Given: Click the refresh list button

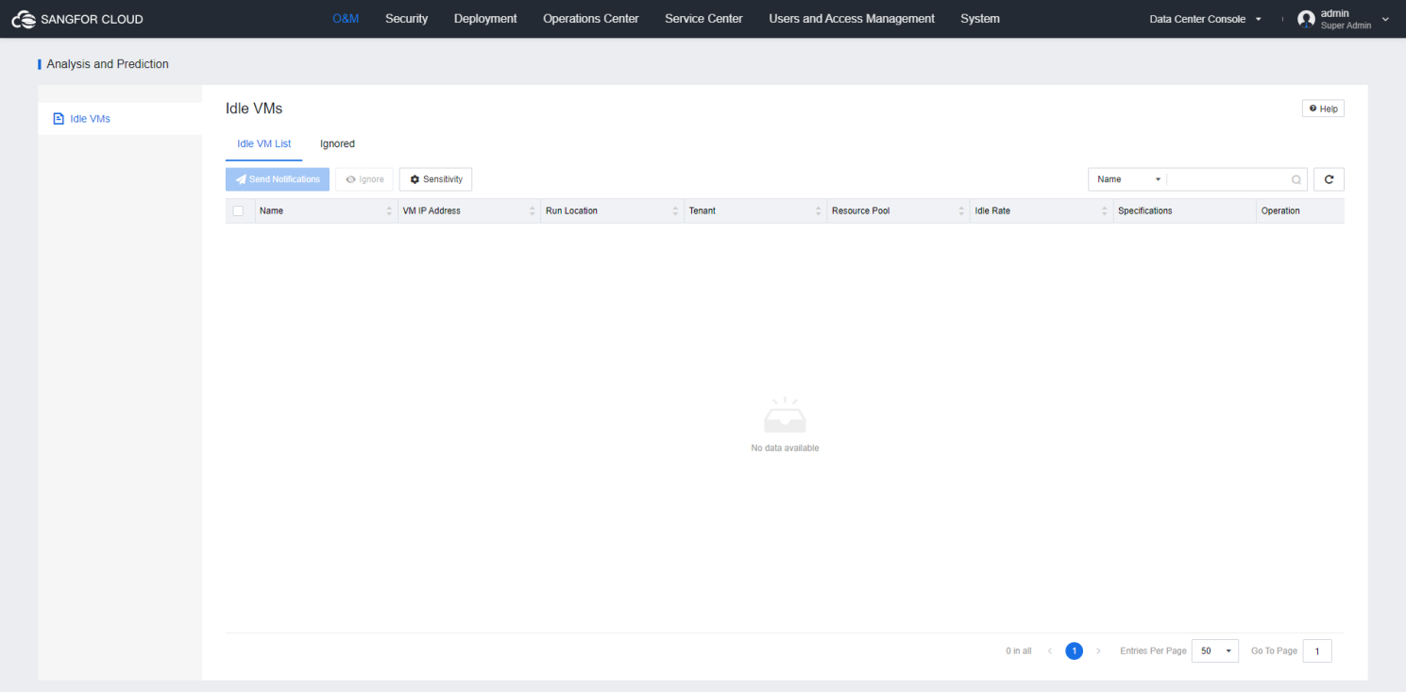Looking at the screenshot, I should click(1329, 179).
